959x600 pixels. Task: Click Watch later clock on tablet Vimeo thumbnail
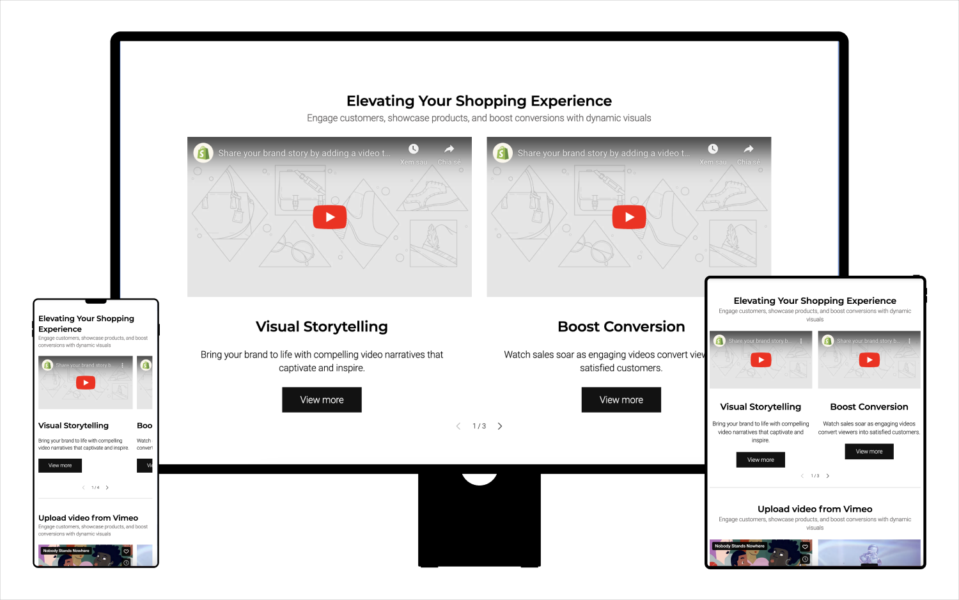[805, 559]
